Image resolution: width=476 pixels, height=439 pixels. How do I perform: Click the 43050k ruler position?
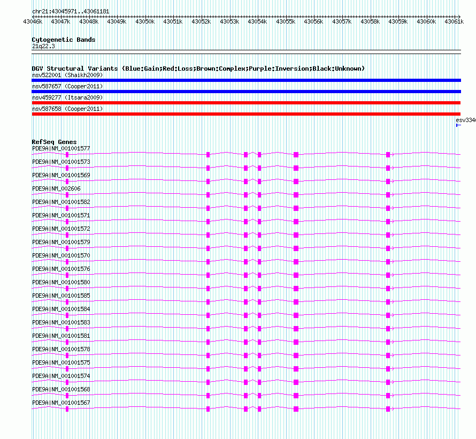[x=145, y=21]
